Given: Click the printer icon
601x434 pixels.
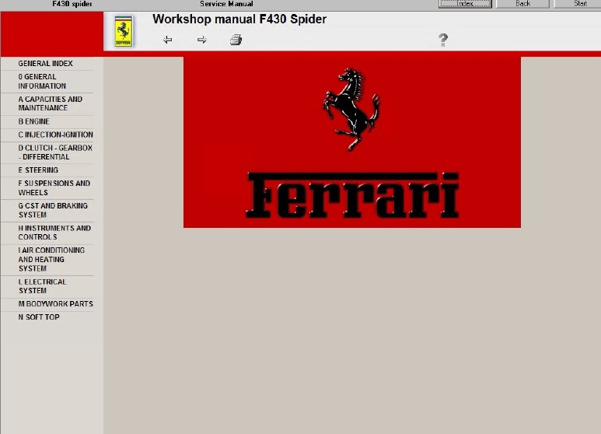Looking at the screenshot, I should click(236, 40).
